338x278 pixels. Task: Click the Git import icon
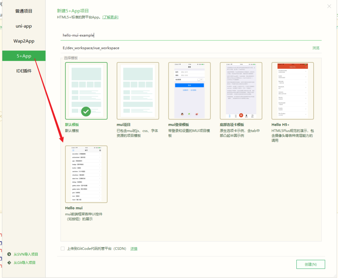tap(9, 263)
